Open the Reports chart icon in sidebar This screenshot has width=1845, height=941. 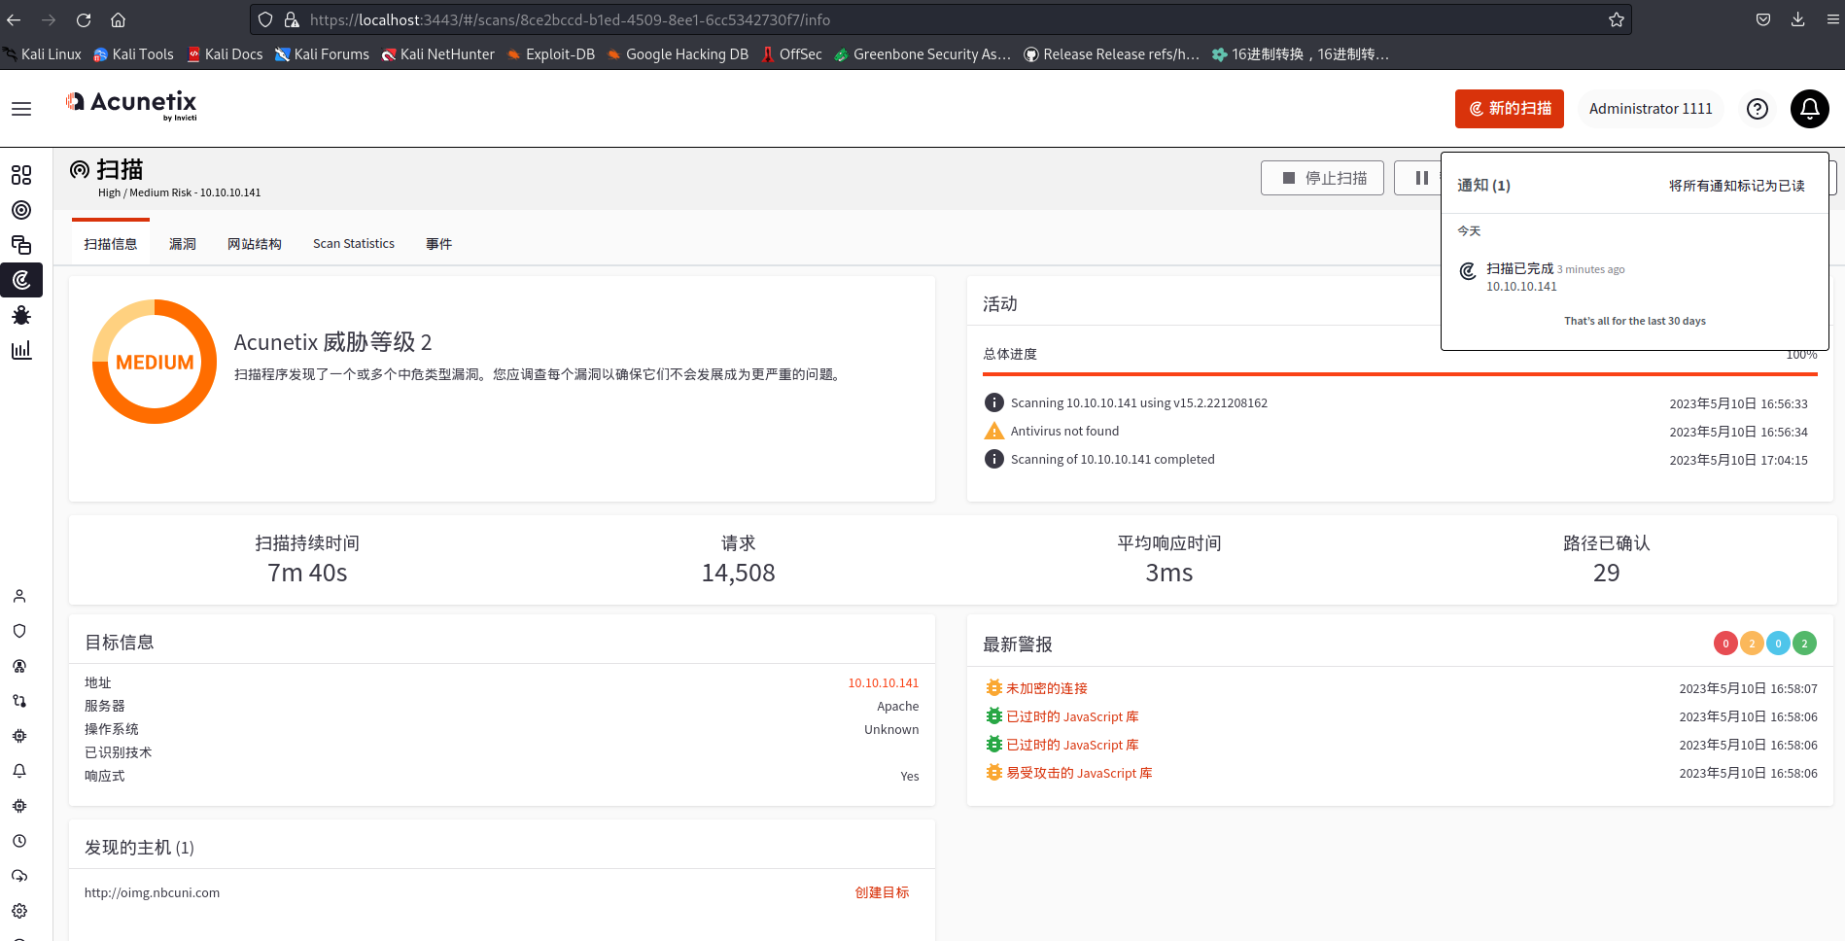pyautogui.click(x=21, y=350)
